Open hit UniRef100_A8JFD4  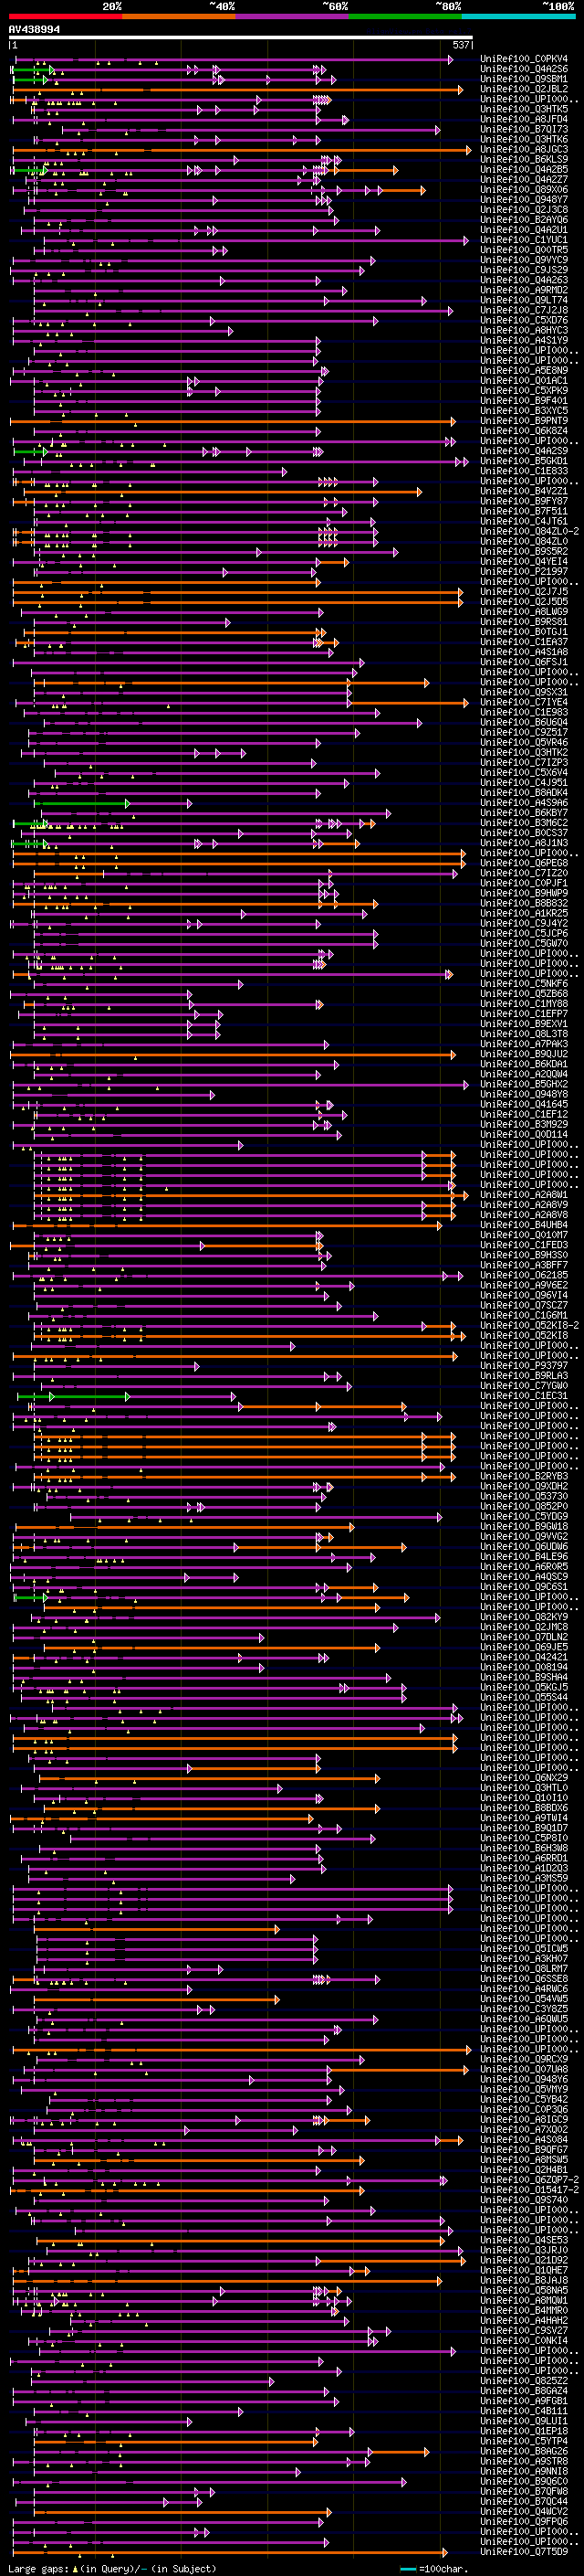point(524,119)
